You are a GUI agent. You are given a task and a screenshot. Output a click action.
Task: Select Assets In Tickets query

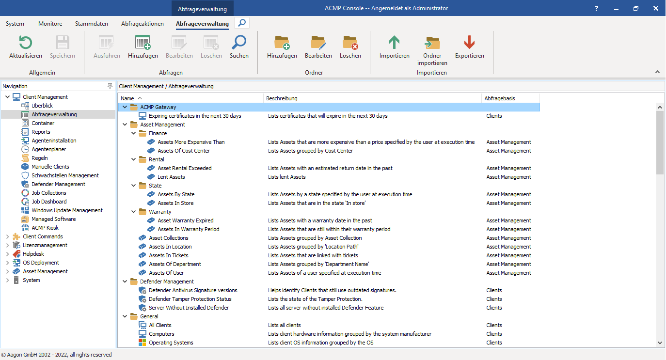click(169, 255)
